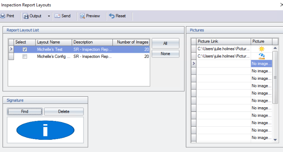Uncheck the Michelle's Test layout checkbox
Viewport: 283px width, 152px height.
point(25,49)
